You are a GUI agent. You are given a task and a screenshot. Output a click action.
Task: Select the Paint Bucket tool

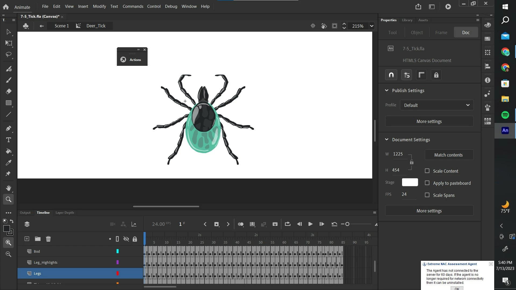click(x=9, y=151)
